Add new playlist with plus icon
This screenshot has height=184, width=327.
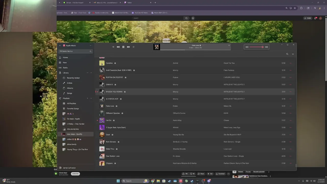click(87, 98)
